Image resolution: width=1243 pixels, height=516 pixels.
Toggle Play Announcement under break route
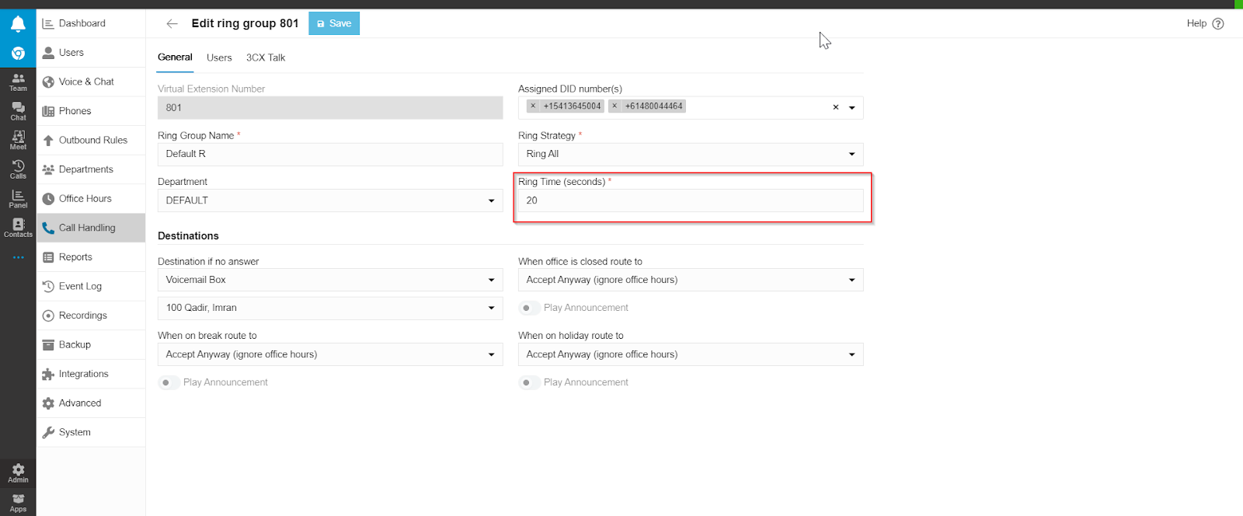coord(169,382)
